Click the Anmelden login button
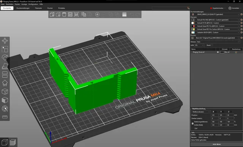The height and width of the screenshot is (147, 243). 235,8
